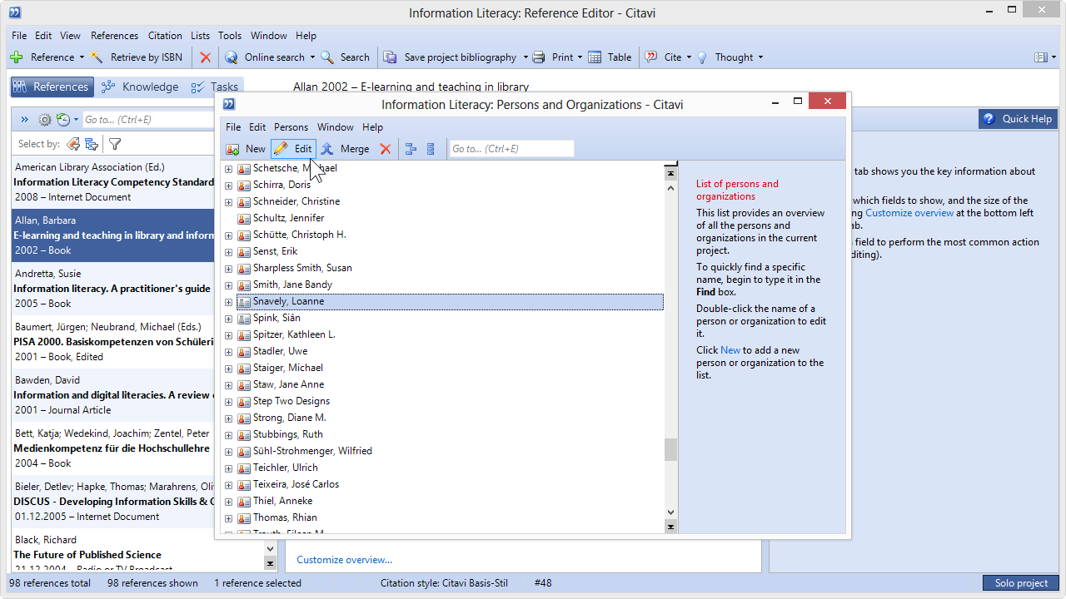Click the select by category tag icon
This screenshot has width=1066, height=599.
pos(73,144)
